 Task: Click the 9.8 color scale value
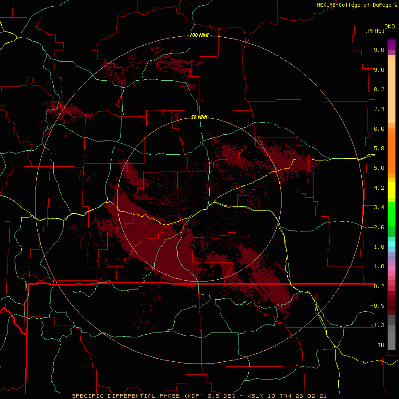coord(379,50)
